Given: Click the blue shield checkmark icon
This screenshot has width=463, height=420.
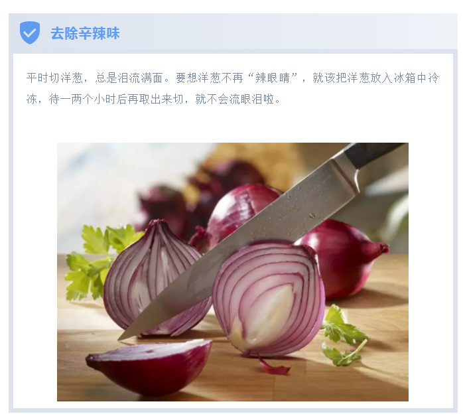Looking at the screenshot, I should coord(30,33).
